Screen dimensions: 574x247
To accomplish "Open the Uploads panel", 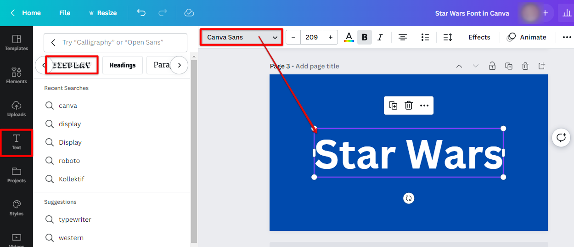I will (x=17, y=109).
